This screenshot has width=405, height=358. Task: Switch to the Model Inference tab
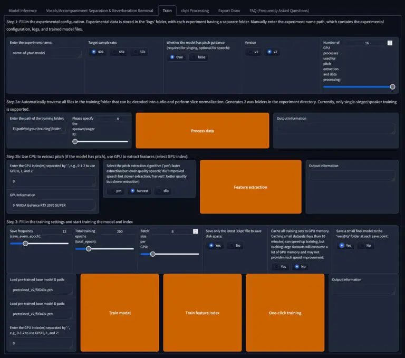pyautogui.click(x=23, y=11)
